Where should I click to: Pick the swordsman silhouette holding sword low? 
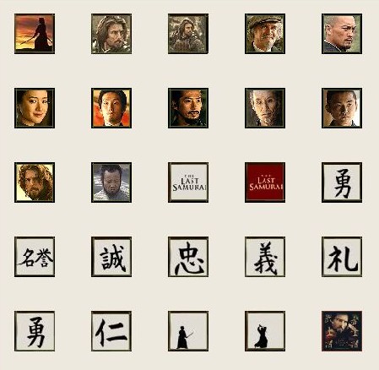(188, 331)
